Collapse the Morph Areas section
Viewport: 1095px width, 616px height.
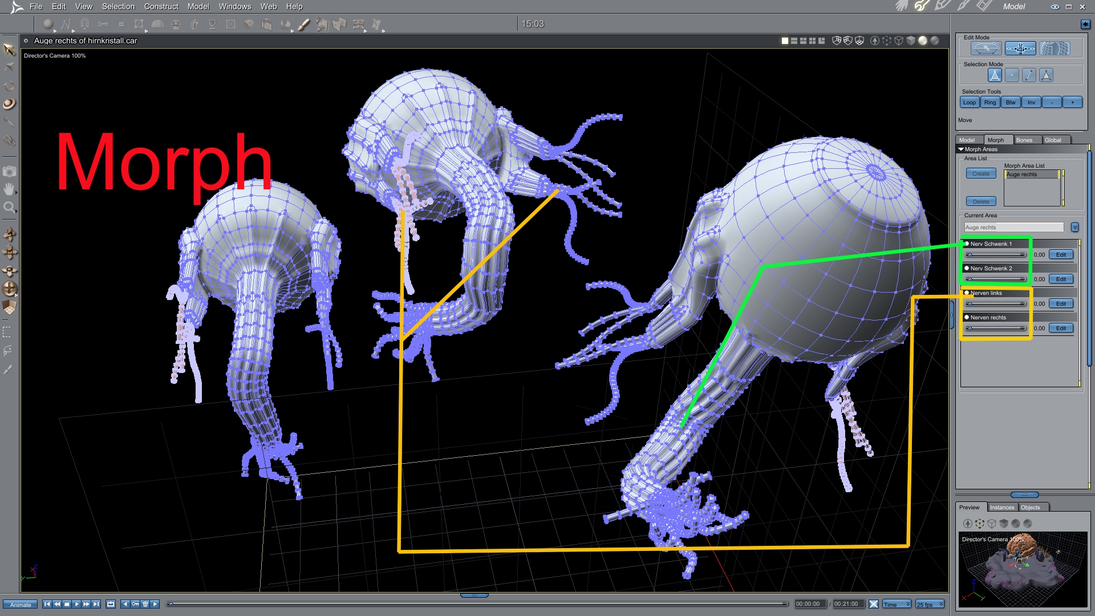[x=961, y=149]
